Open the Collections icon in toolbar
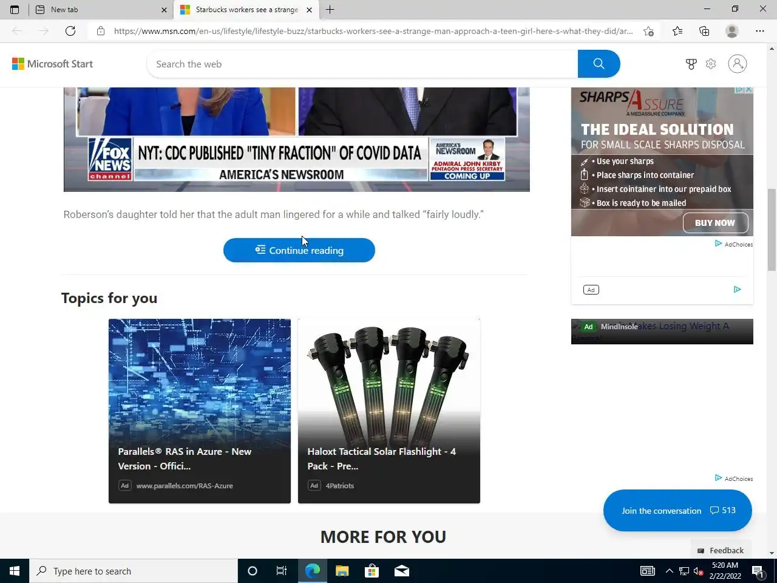 tap(704, 31)
